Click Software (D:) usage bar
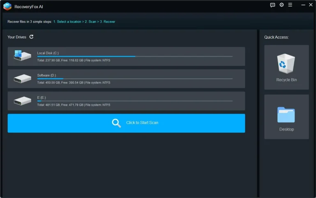Image resolution: width=316 pixels, height=198 pixels. 135,79
